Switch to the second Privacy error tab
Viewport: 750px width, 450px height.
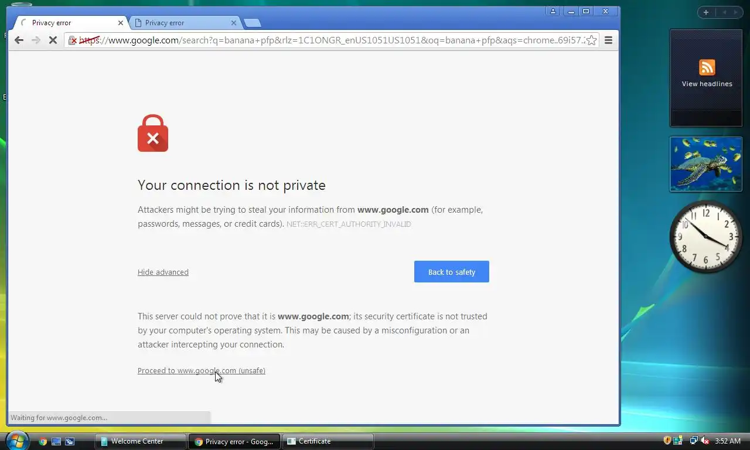(x=182, y=23)
